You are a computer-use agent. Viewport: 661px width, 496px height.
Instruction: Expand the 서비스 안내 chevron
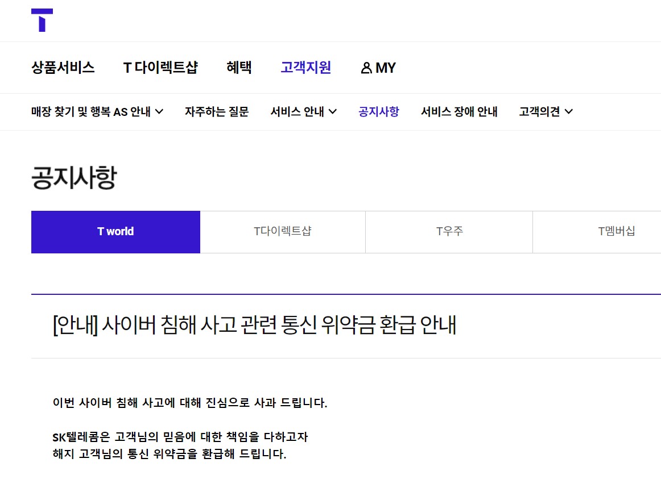pos(333,111)
